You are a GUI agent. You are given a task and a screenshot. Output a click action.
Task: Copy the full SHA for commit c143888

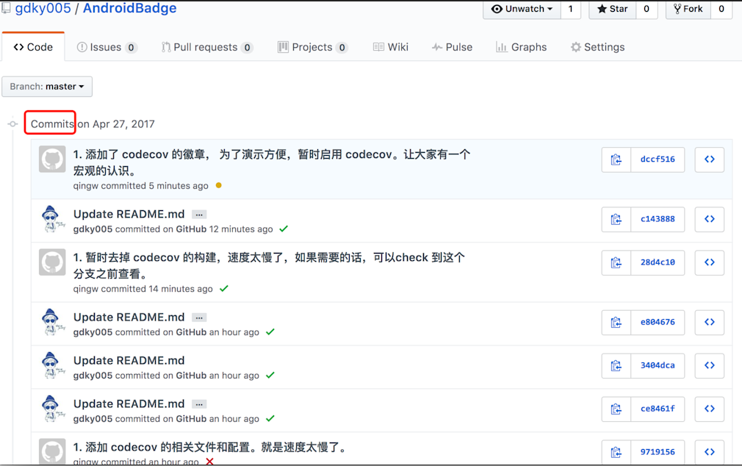[x=616, y=219]
